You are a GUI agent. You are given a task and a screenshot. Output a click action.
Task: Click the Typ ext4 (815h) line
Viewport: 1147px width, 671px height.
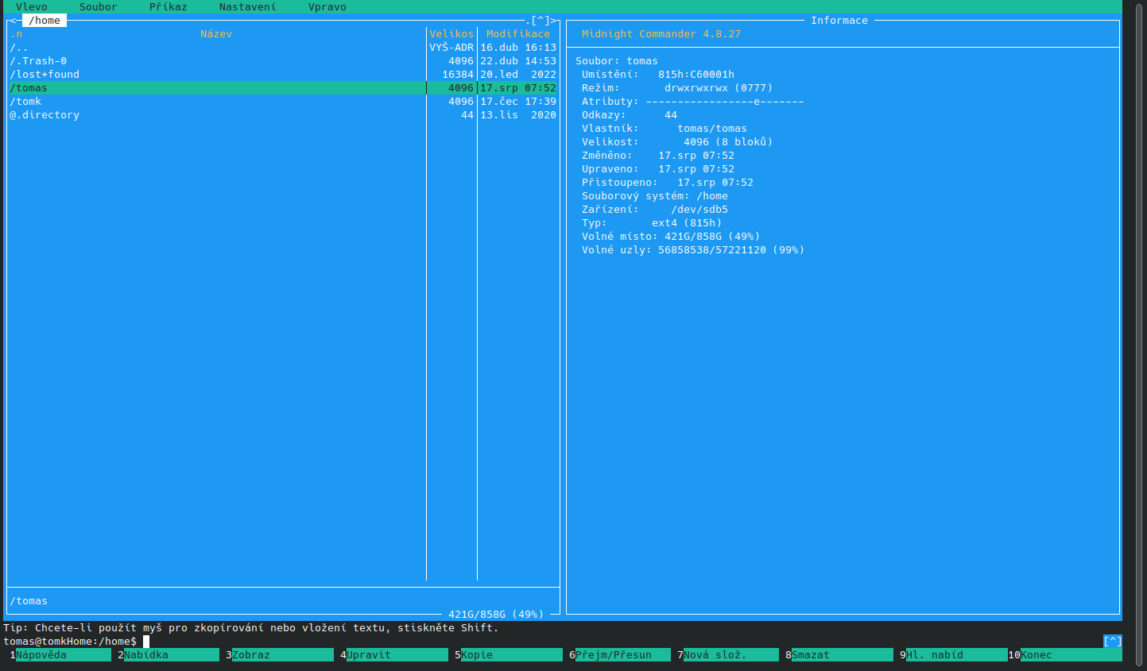(x=652, y=223)
